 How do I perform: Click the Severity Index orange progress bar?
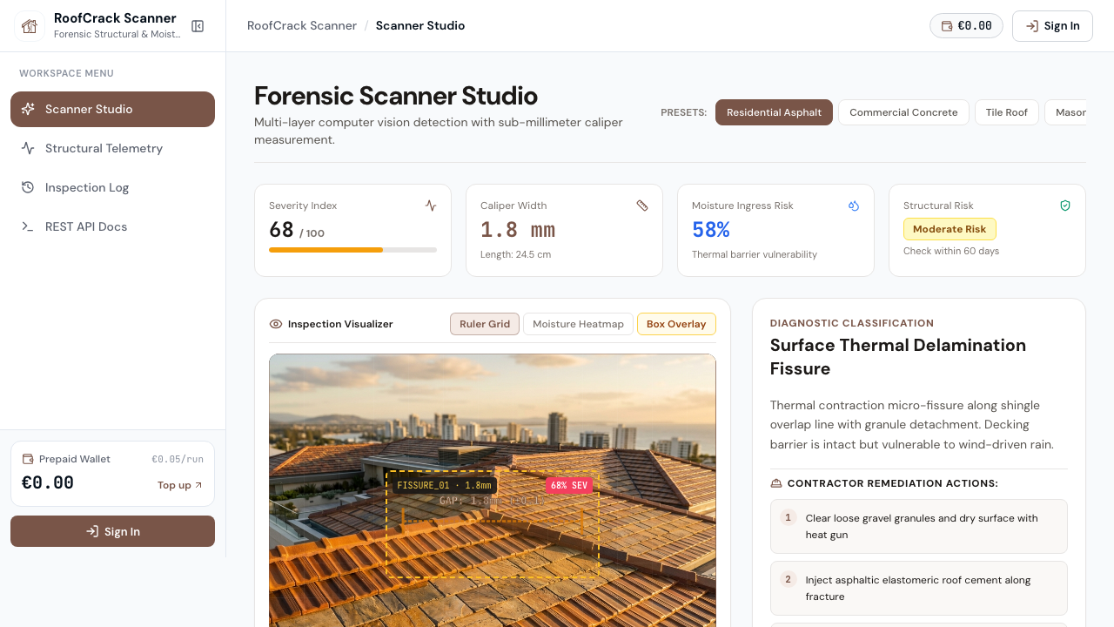click(x=325, y=250)
